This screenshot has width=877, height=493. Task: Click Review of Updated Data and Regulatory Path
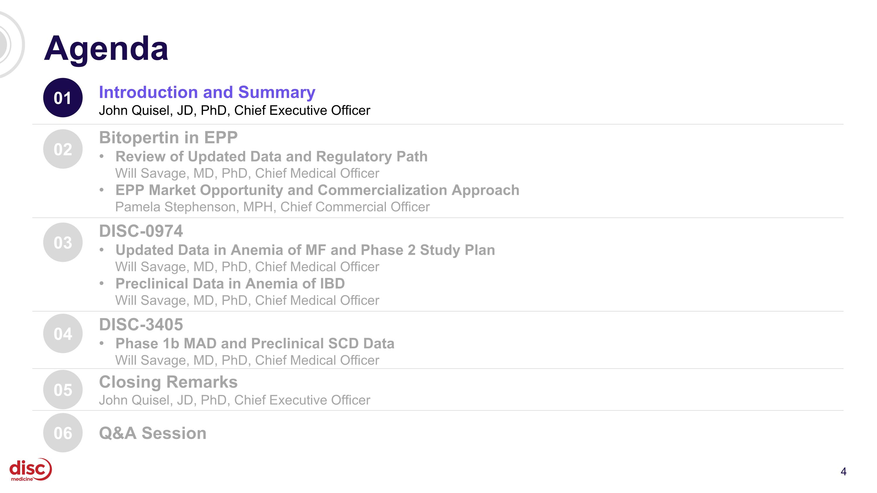pyautogui.click(x=271, y=157)
